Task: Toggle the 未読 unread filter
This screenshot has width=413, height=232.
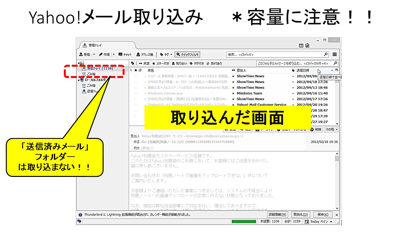Action: coord(144,63)
